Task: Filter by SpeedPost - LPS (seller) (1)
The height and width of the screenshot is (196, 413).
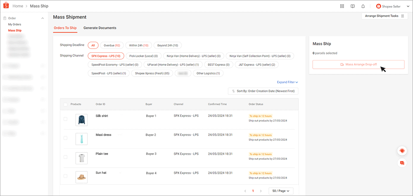Action: [109, 73]
